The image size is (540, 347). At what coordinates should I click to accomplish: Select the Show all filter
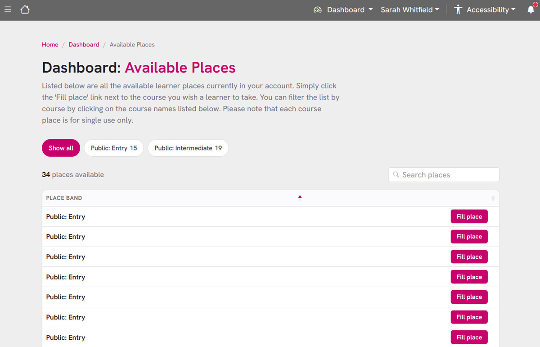(61, 148)
